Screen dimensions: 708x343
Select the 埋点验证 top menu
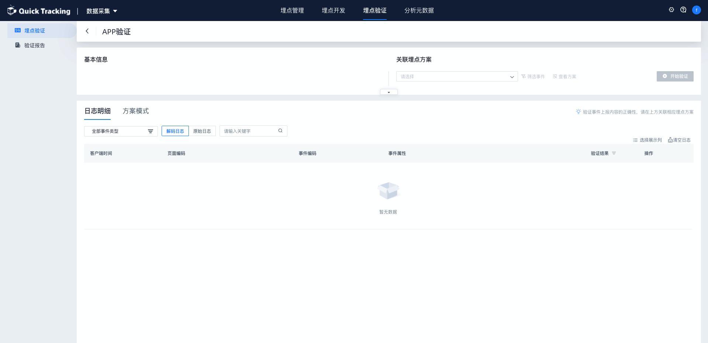pos(375,11)
